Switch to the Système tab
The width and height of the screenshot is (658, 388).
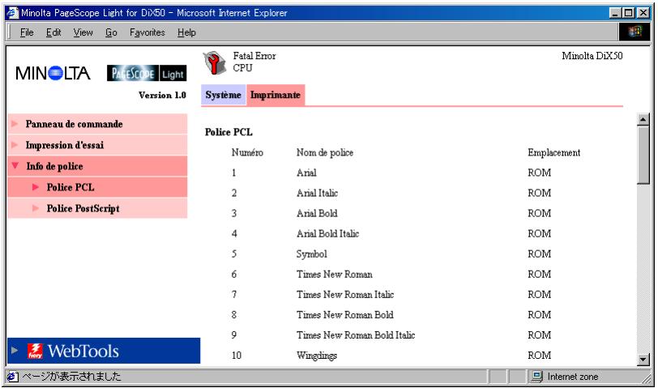[x=224, y=95]
